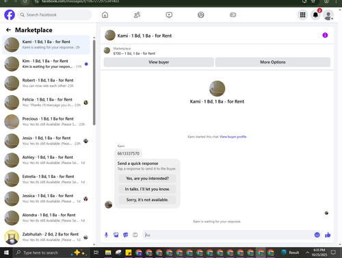The height and width of the screenshot is (258, 342).
Task: Choose a sticker icon
Action: click(x=126, y=235)
